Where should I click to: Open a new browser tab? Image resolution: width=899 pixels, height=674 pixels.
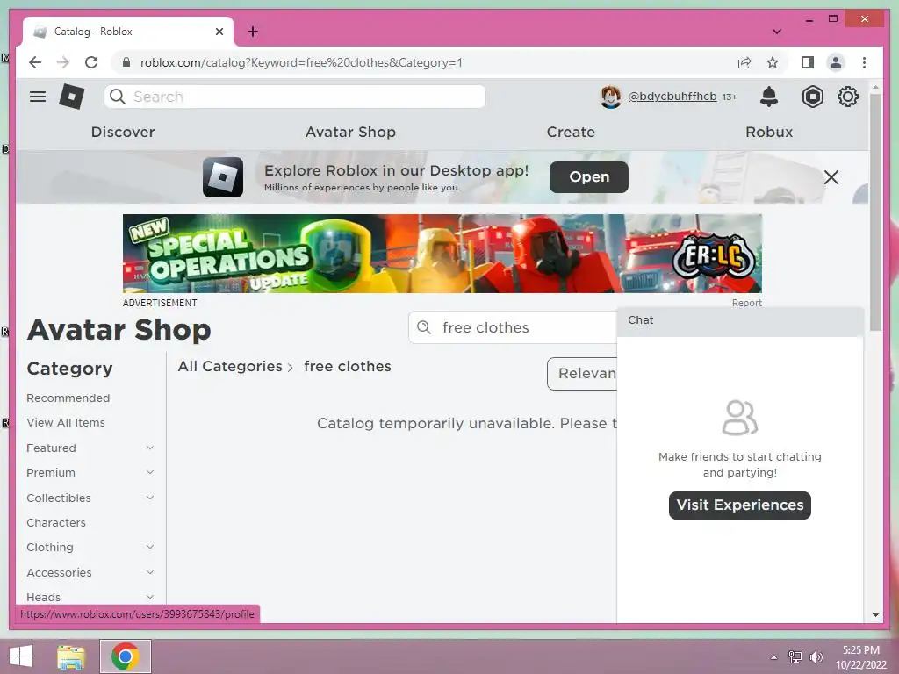coord(253,32)
